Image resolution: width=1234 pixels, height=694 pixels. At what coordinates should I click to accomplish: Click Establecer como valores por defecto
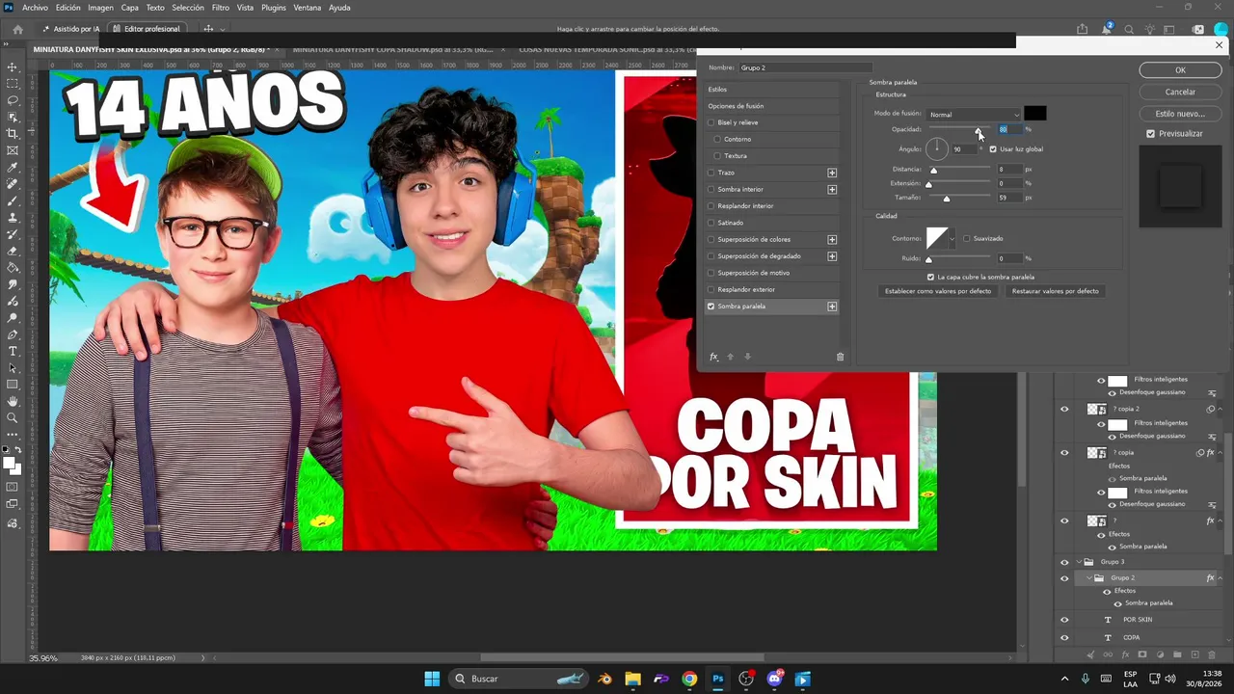(937, 291)
